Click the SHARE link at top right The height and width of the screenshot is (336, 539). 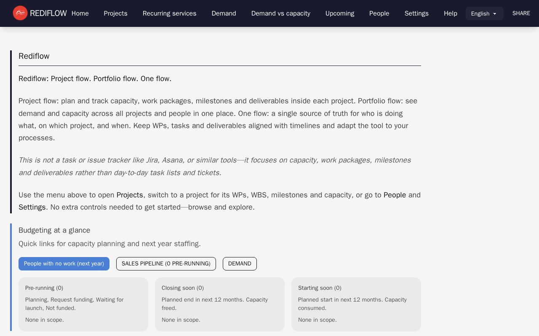(x=521, y=13)
